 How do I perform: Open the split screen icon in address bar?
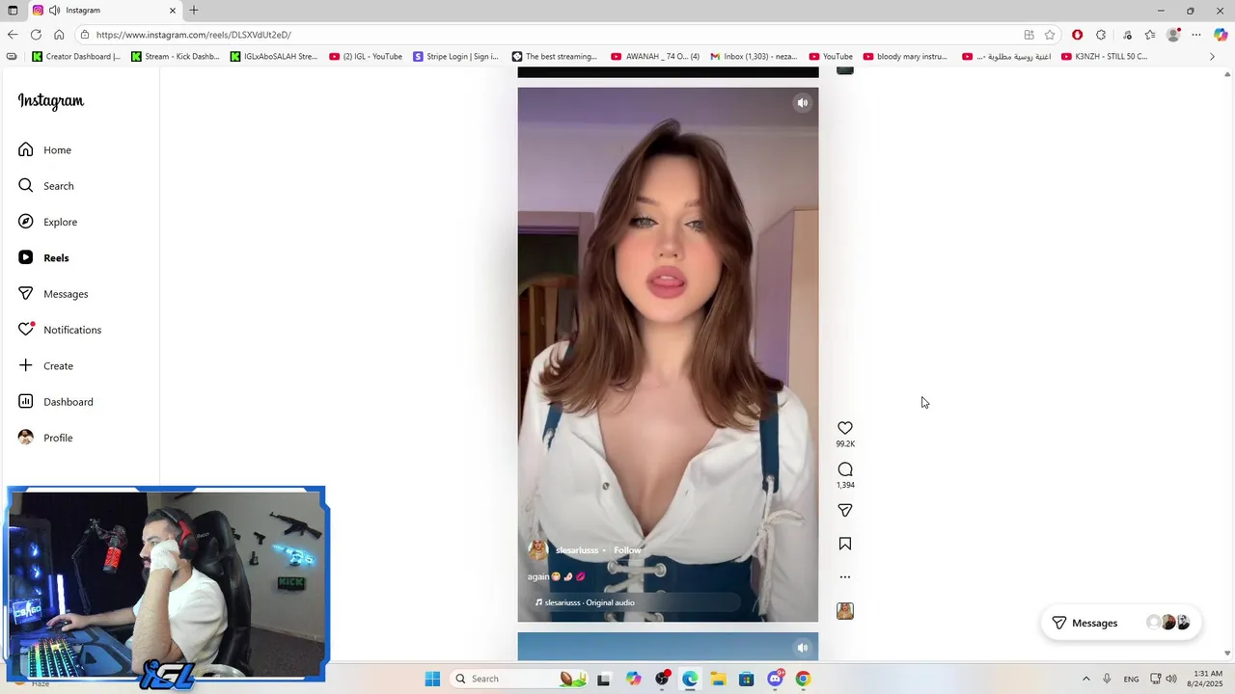(1029, 35)
